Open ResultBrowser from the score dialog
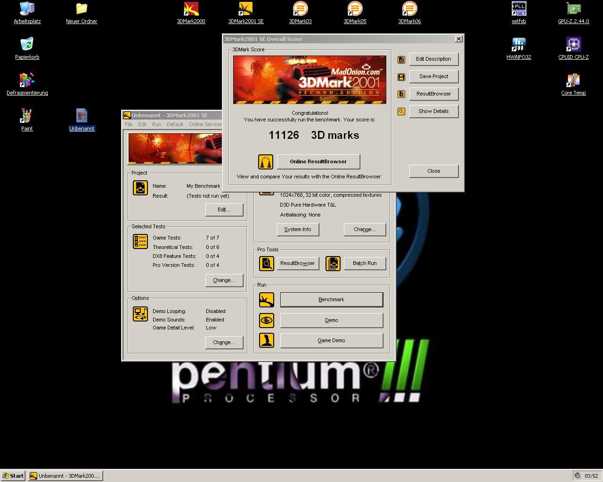This screenshot has width=603, height=482. [x=433, y=94]
